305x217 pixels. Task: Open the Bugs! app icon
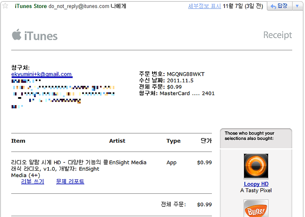click(x=256, y=209)
